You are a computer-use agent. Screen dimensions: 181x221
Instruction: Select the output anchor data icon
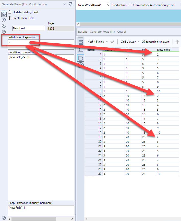click(x=81, y=58)
